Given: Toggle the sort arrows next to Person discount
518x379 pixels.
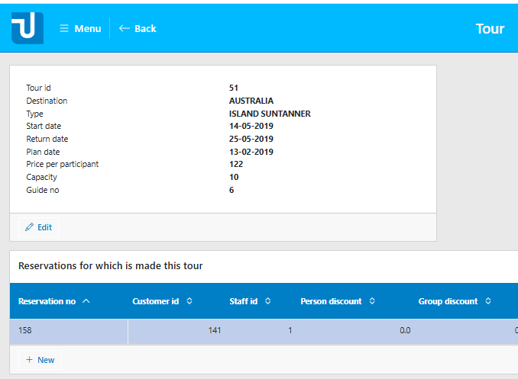Looking at the screenshot, I should tap(372, 301).
